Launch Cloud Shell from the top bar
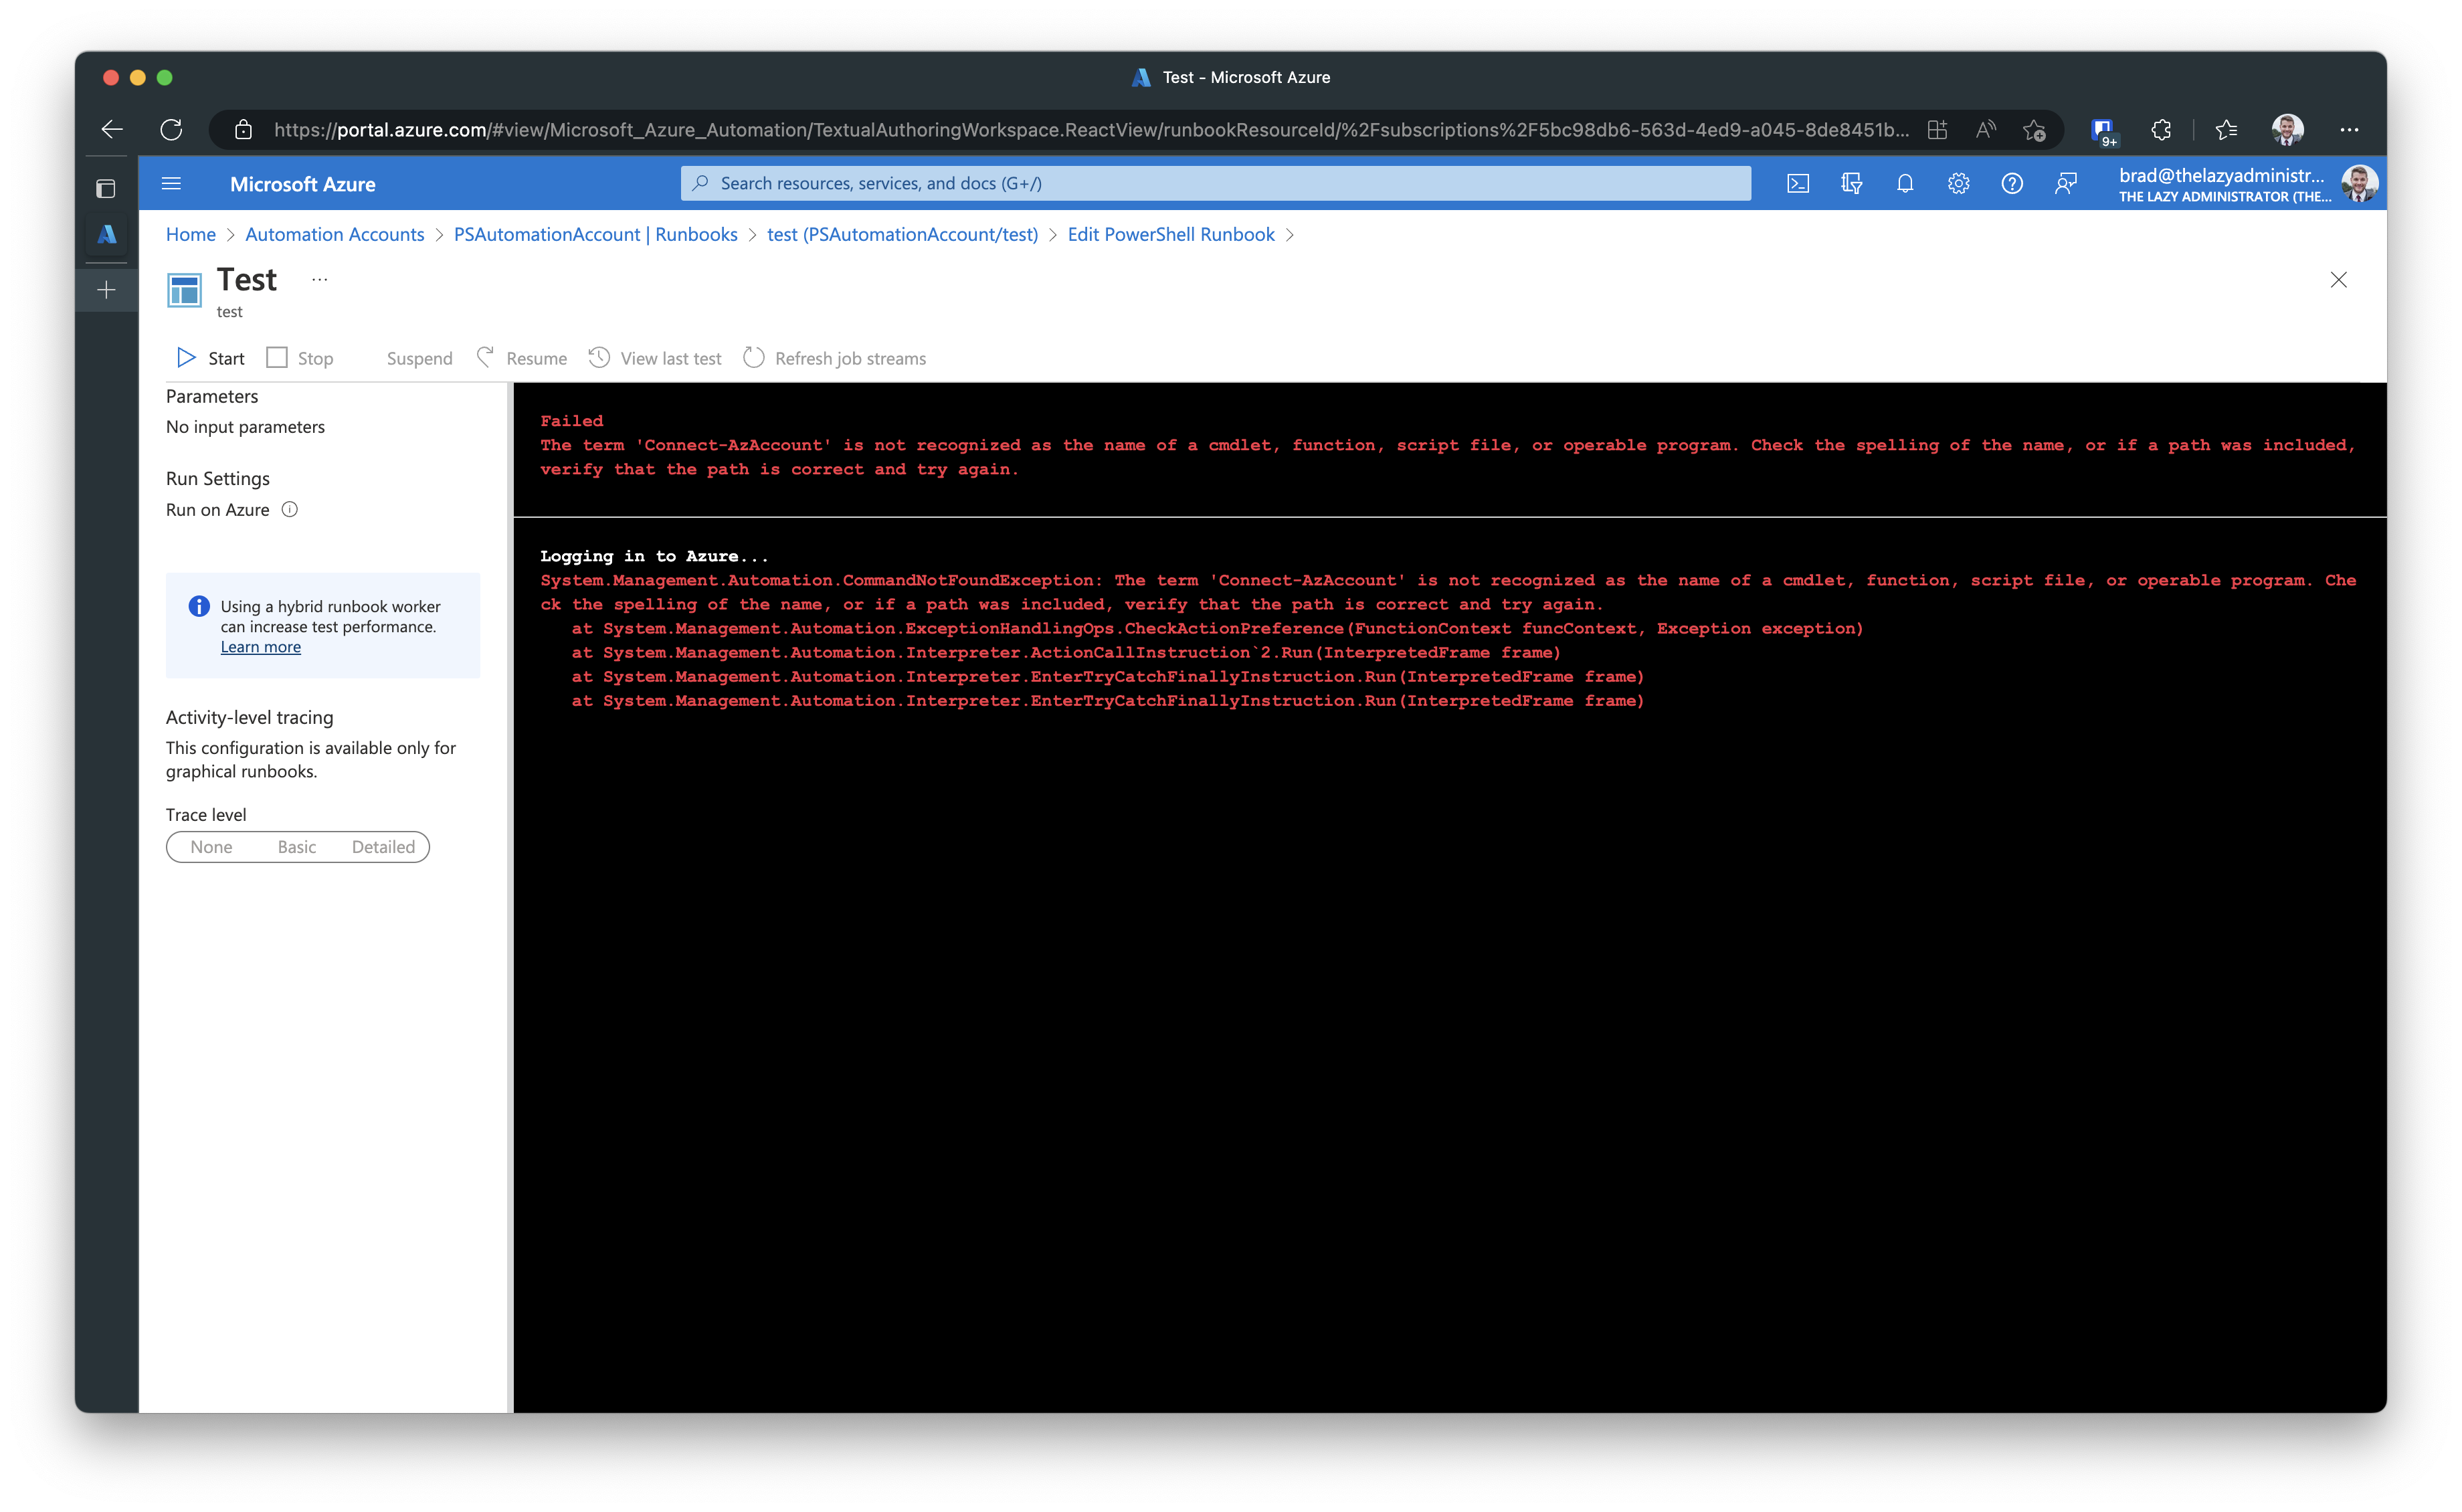 coord(1798,184)
